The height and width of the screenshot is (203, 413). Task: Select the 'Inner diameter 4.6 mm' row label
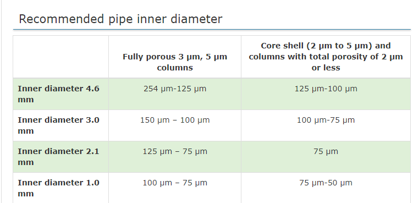coord(58,94)
